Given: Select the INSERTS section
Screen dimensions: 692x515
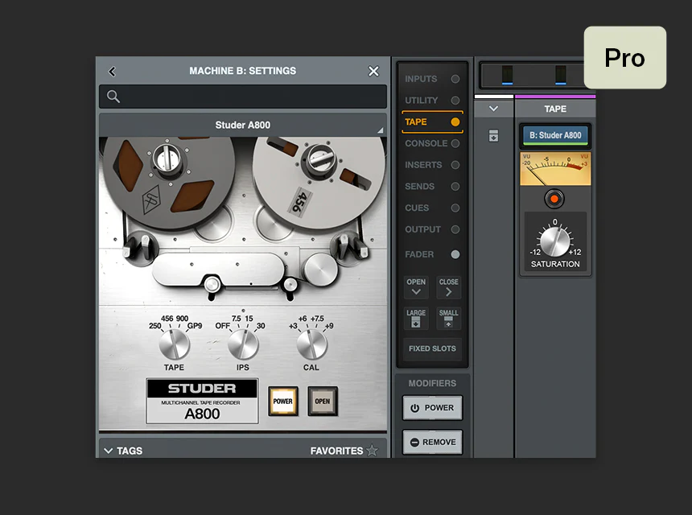Looking at the screenshot, I should coord(431,165).
